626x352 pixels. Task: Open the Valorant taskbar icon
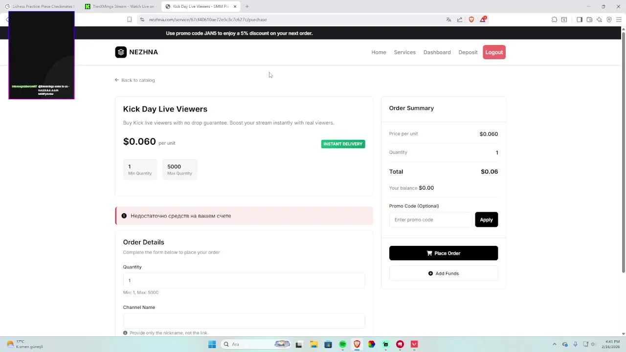click(414, 344)
